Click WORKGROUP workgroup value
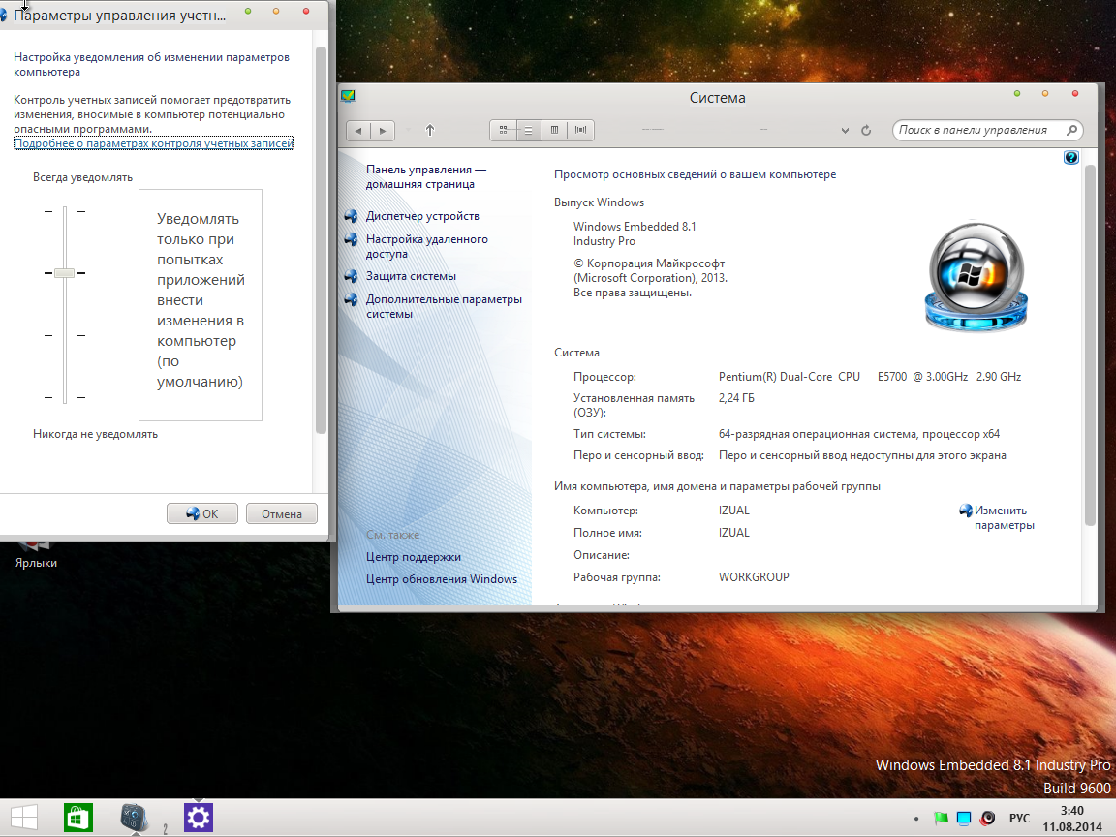 [754, 577]
